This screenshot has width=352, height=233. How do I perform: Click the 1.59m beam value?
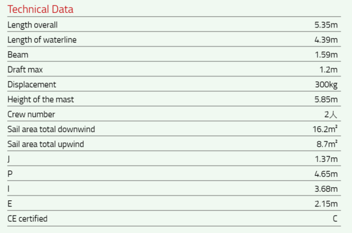point(326,55)
